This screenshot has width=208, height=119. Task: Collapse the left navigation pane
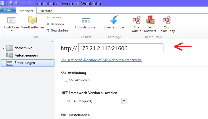(x=52, y=42)
